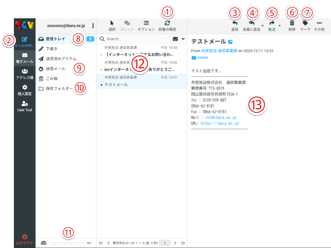
Task: Open the その他 more actions menu
Action: 319,23
